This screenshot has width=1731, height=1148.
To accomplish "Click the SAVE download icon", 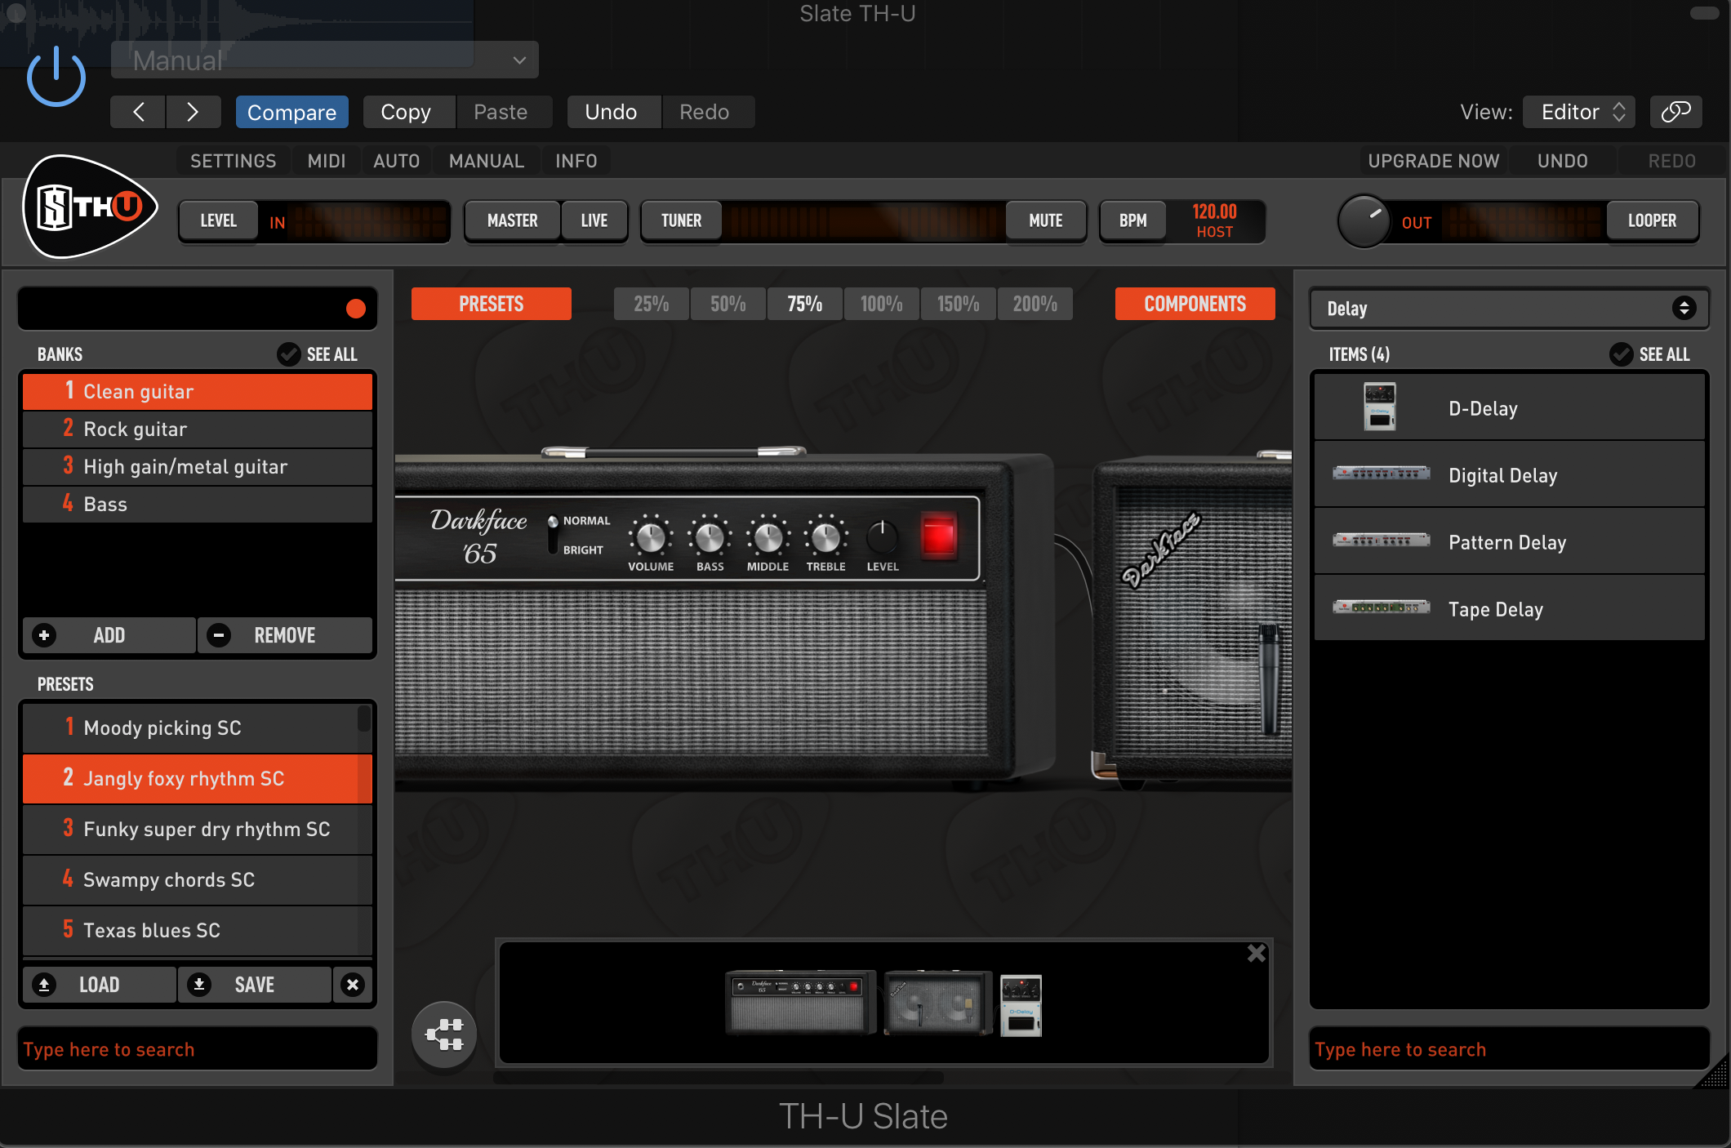I will [199, 985].
